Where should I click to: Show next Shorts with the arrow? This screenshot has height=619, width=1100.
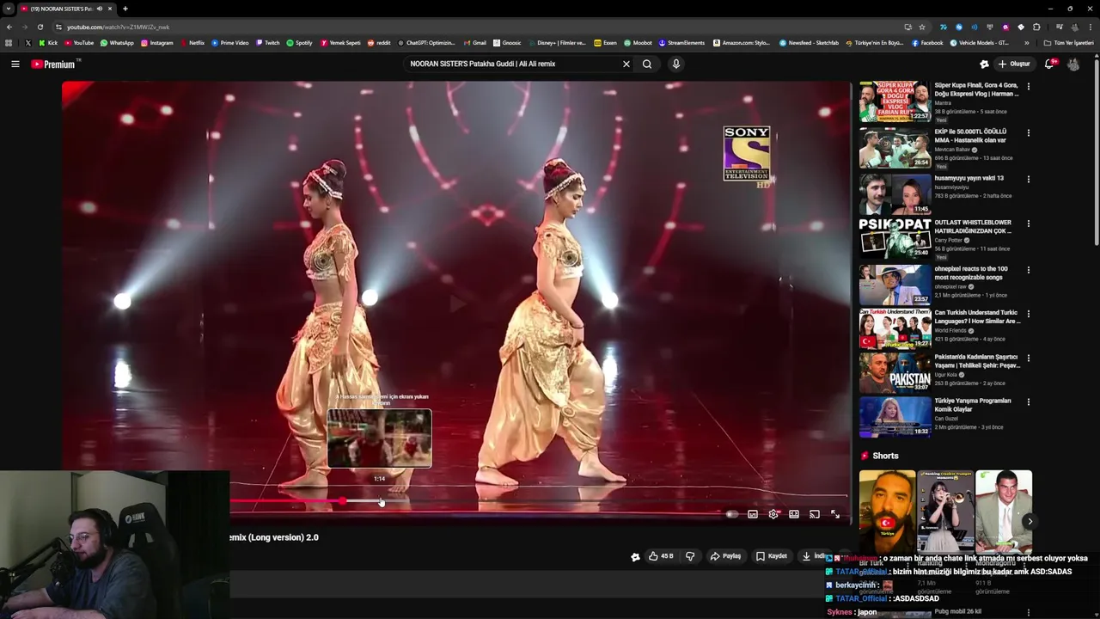coord(1030,521)
